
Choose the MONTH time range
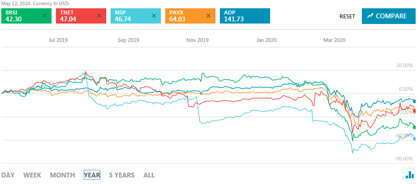pos(62,175)
